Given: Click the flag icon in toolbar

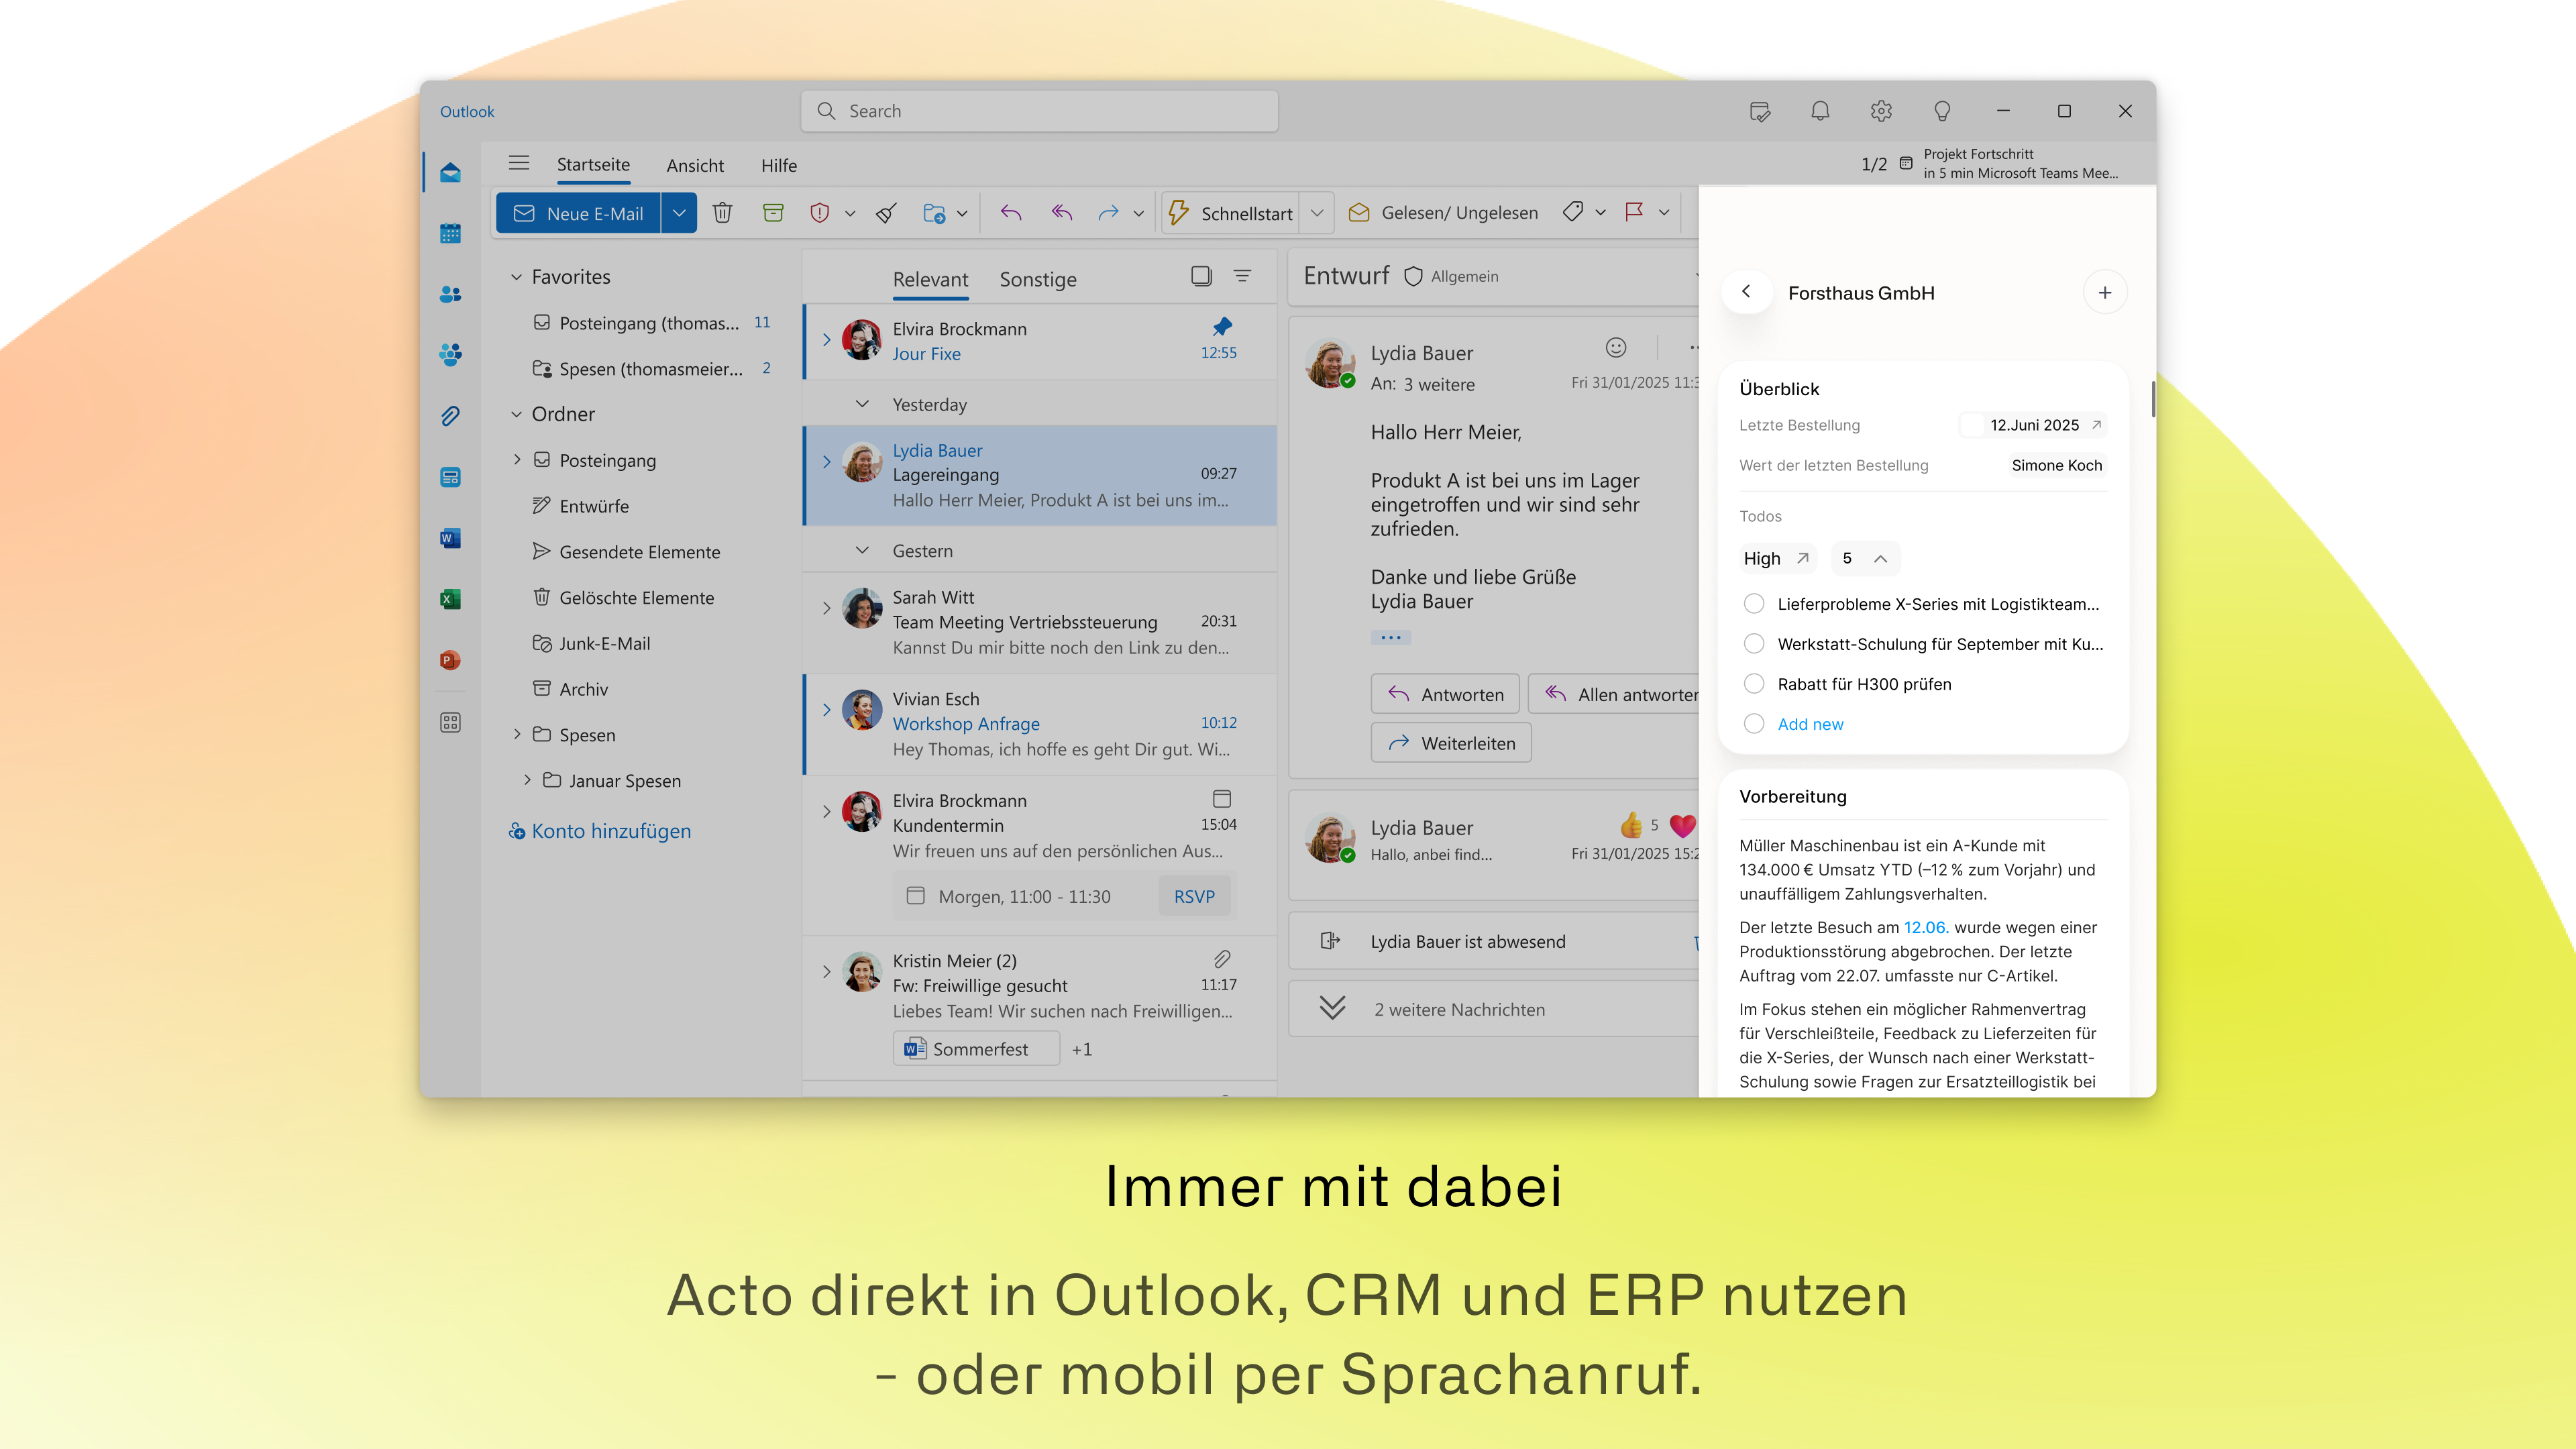Looking at the screenshot, I should click(x=1634, y=212).
